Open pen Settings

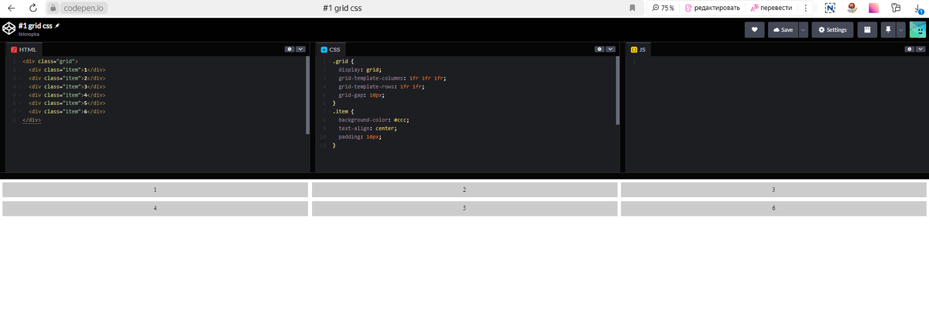pos(832,29)
